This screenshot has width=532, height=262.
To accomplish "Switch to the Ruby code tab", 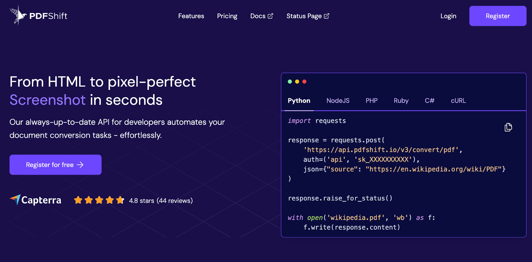I will coord(401,101).
